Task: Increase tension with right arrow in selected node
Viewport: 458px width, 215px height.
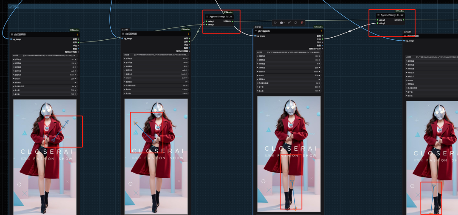Action: click(x=320, y=75)
